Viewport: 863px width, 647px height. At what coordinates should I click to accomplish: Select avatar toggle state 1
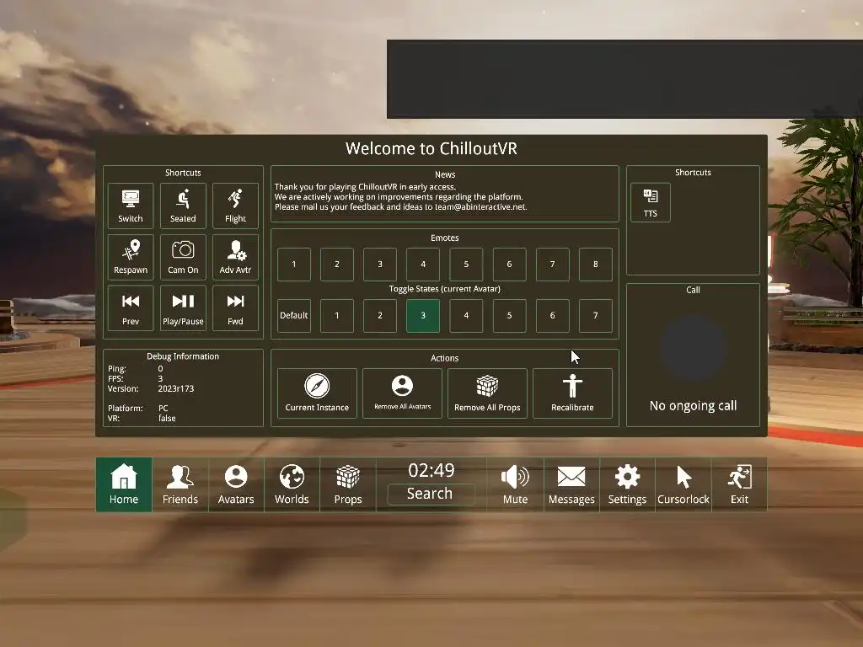[337, 315]
